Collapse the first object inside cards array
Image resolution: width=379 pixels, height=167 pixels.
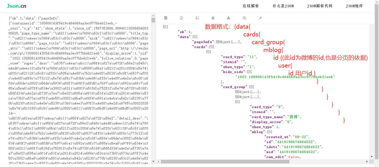pyautogui.click(x=208, y=52)
